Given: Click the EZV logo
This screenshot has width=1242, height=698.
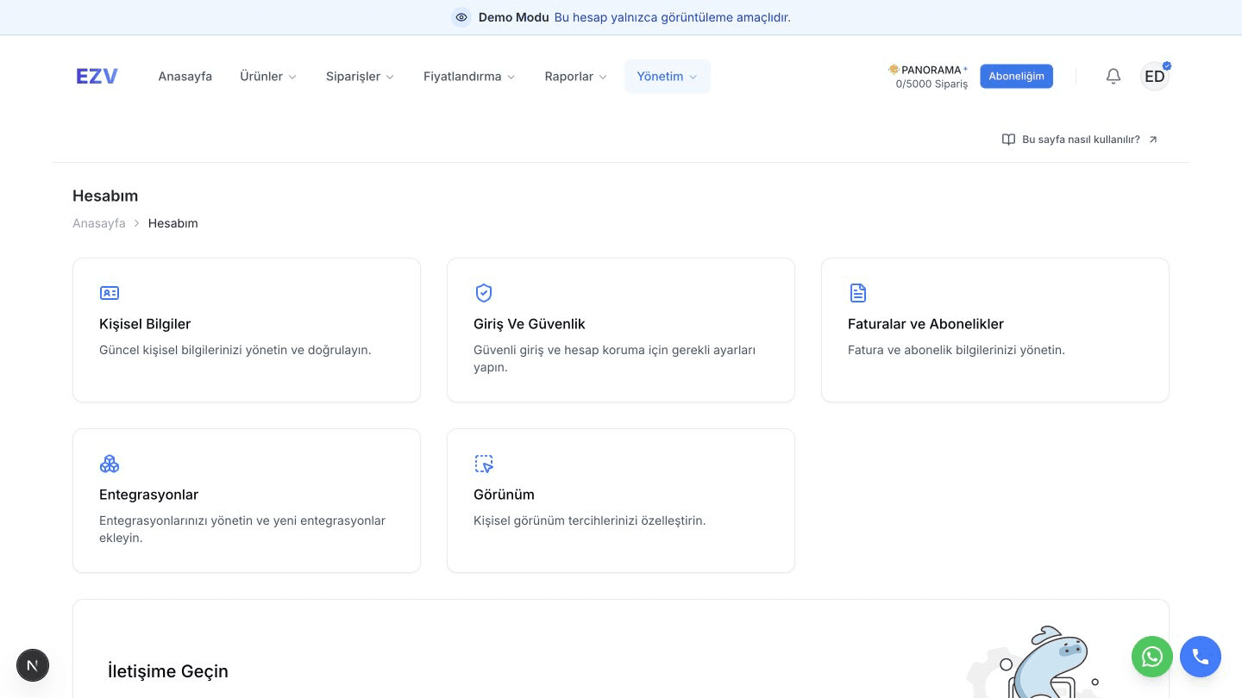Looking at the screenshot, I should pyautogui.click(x=97, y=76).
